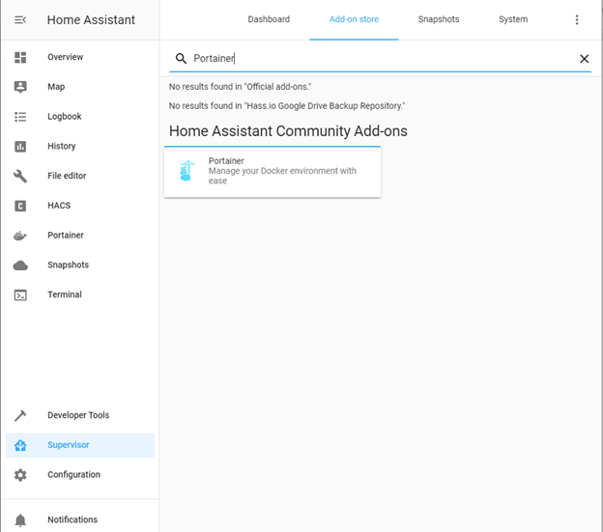The height and width of the screenshot is (532, 603).
Task: Click the HACS icon in sidebar
Action: 20,206
